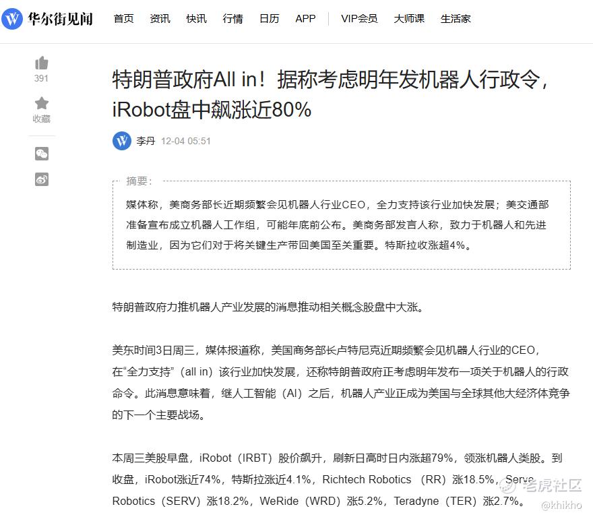Screen dimensions: 593x519
Task: Click the publish time 12-04 05:51
Action: [186, 141]
